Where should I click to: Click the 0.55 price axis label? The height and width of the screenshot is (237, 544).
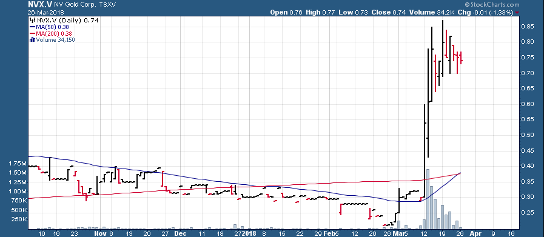(527, 119)
